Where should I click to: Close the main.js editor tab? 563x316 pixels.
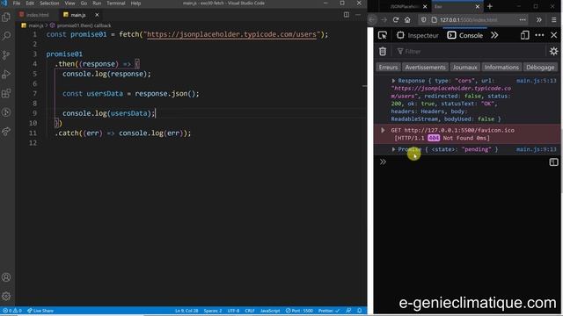97,15
